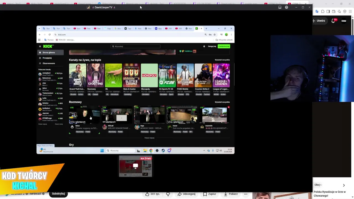This screenshot has width=354, height=199.
Task: Click the Windows Start button in stream
Action: click(102, 151)
